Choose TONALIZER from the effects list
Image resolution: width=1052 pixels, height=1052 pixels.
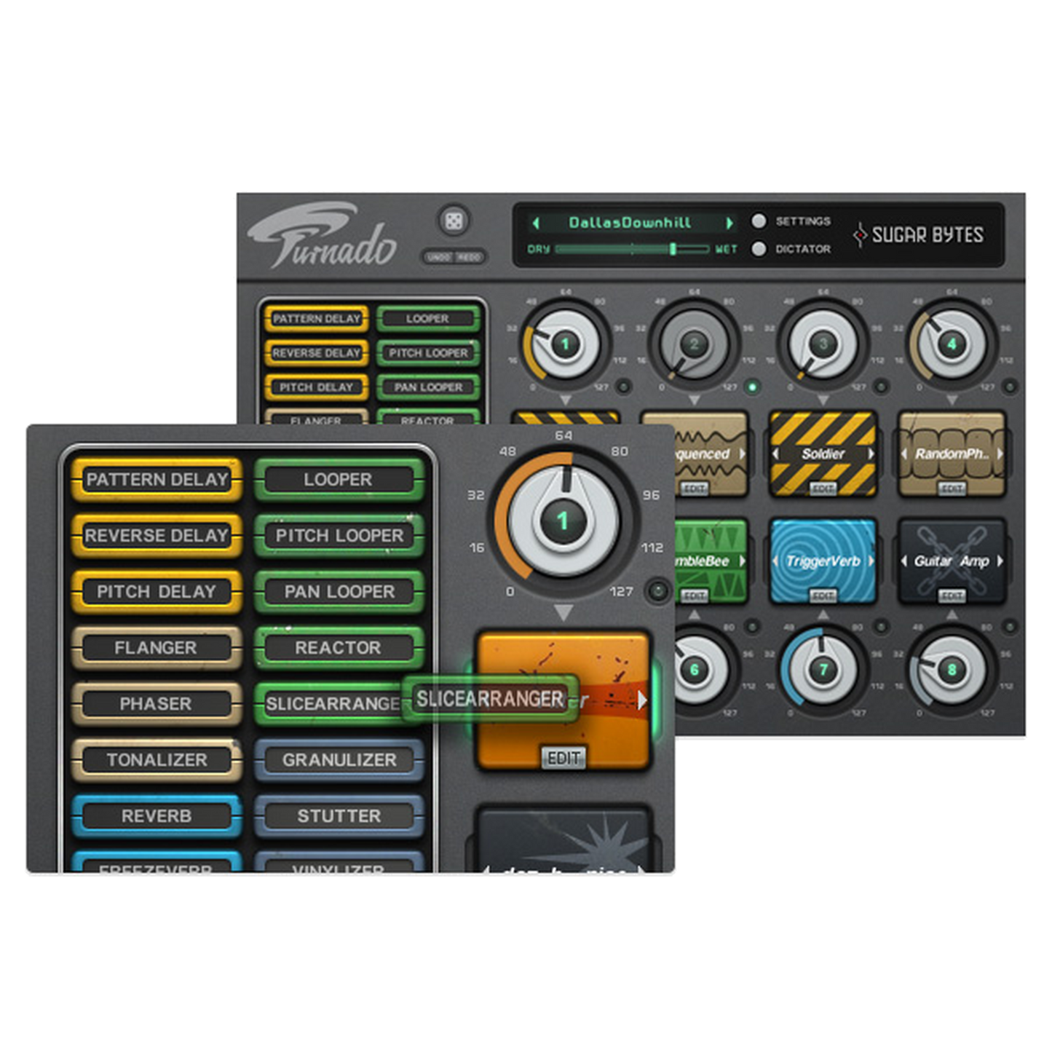tap(157, 760)
